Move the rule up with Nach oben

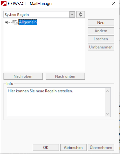[23, 76]
